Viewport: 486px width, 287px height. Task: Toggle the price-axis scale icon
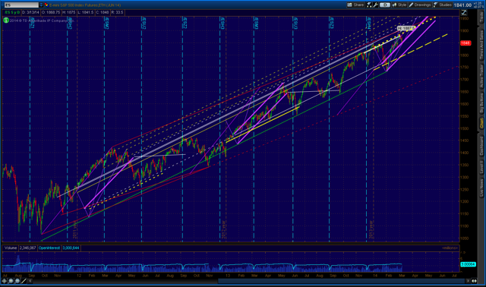pos(464,12)
